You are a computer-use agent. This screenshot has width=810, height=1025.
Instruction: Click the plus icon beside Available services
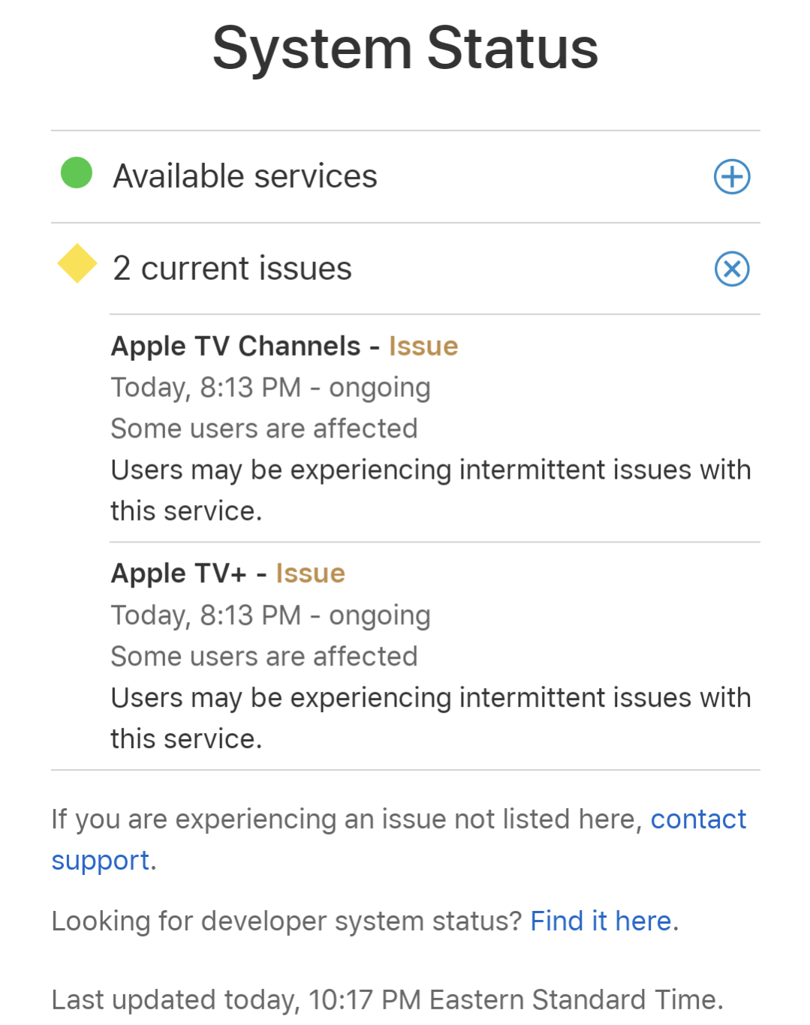coord(731,176)
